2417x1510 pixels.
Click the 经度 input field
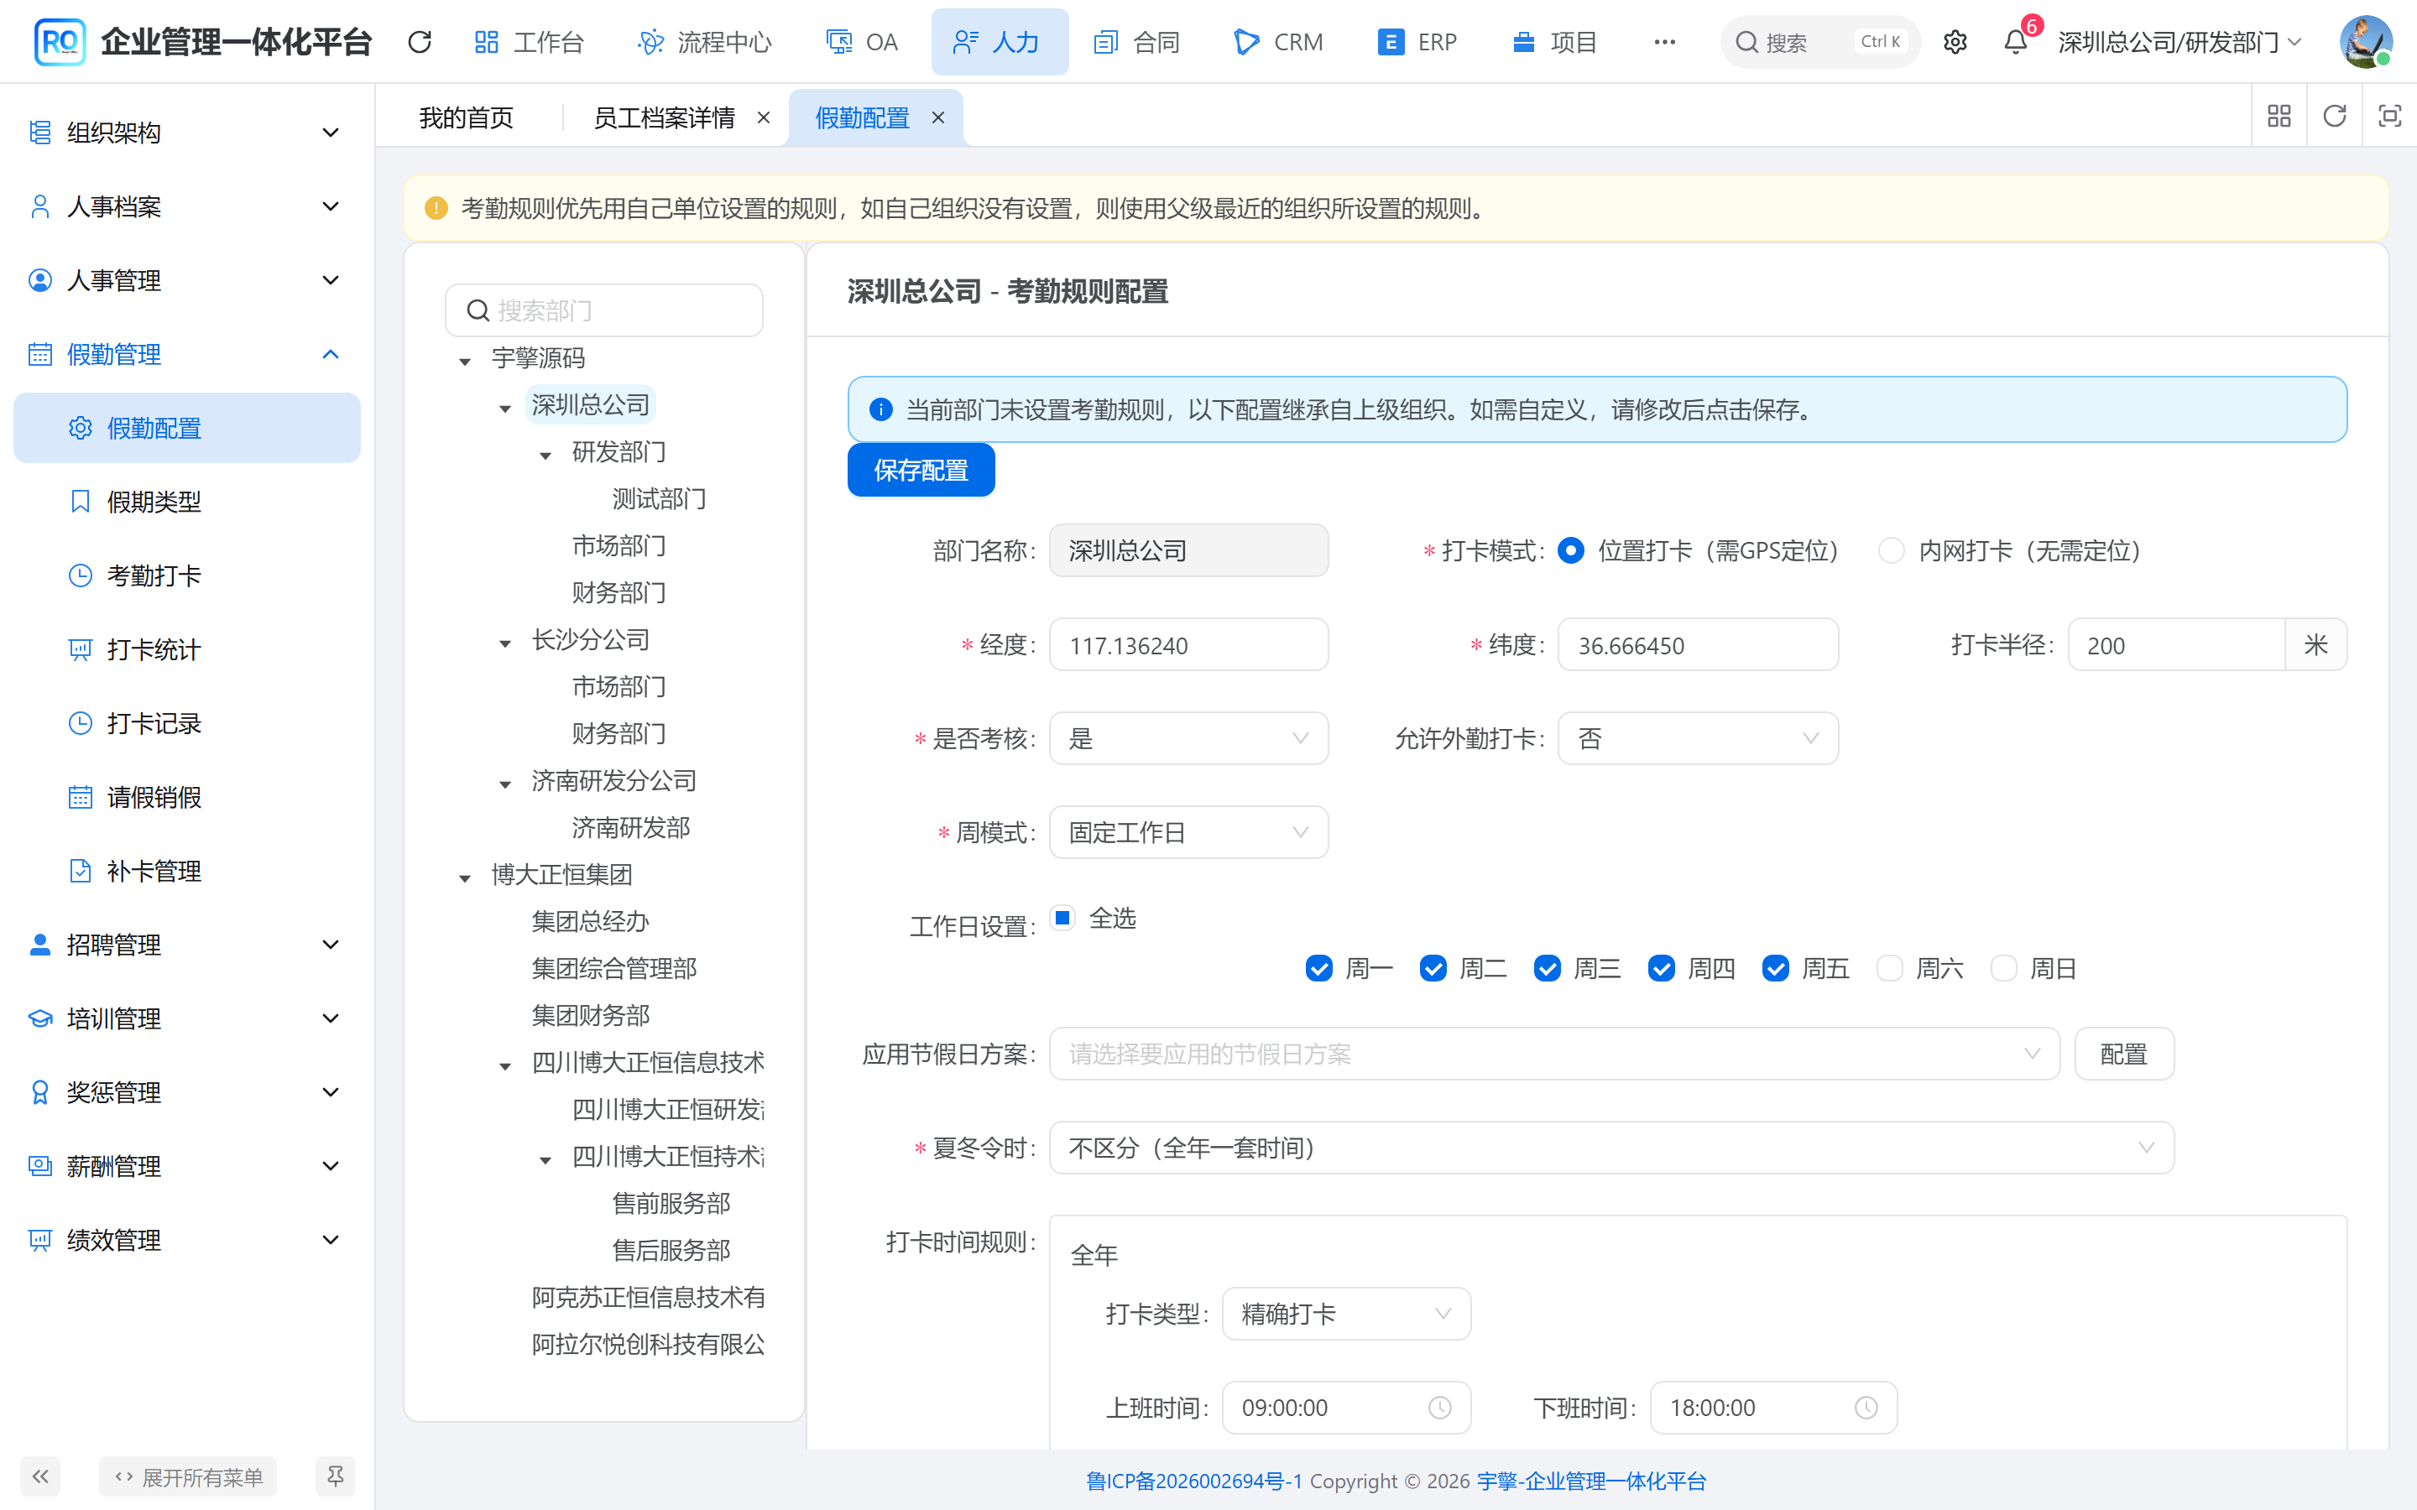tap(1188, 644)
